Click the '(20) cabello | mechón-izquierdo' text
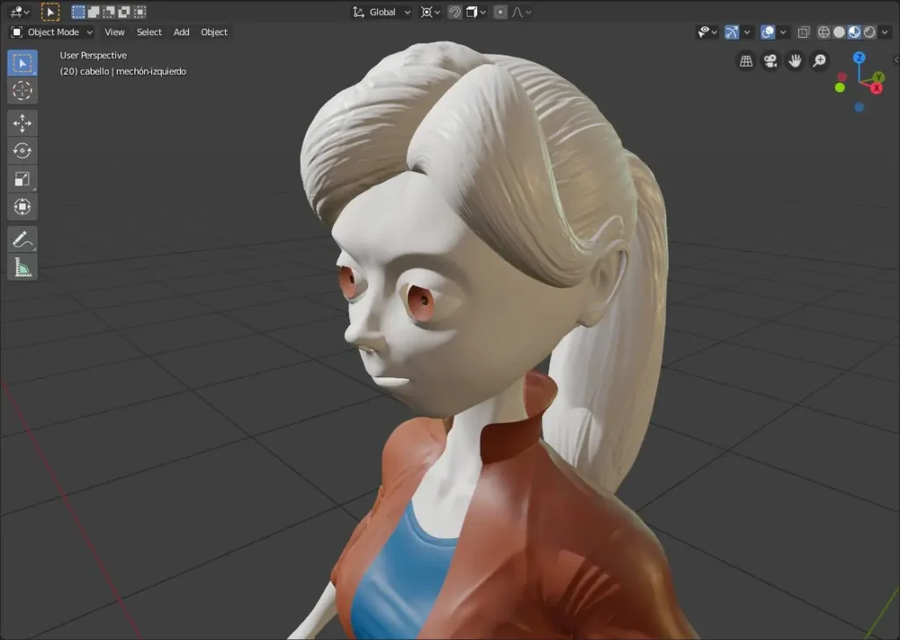Viewport: 900px width, 640px height. point(123,71)
